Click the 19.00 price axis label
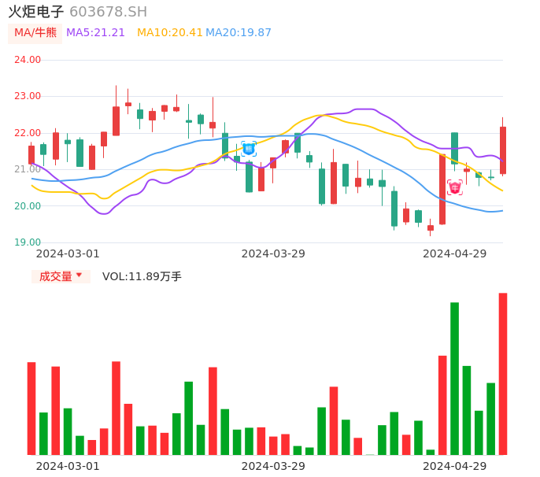 point(28,242)
